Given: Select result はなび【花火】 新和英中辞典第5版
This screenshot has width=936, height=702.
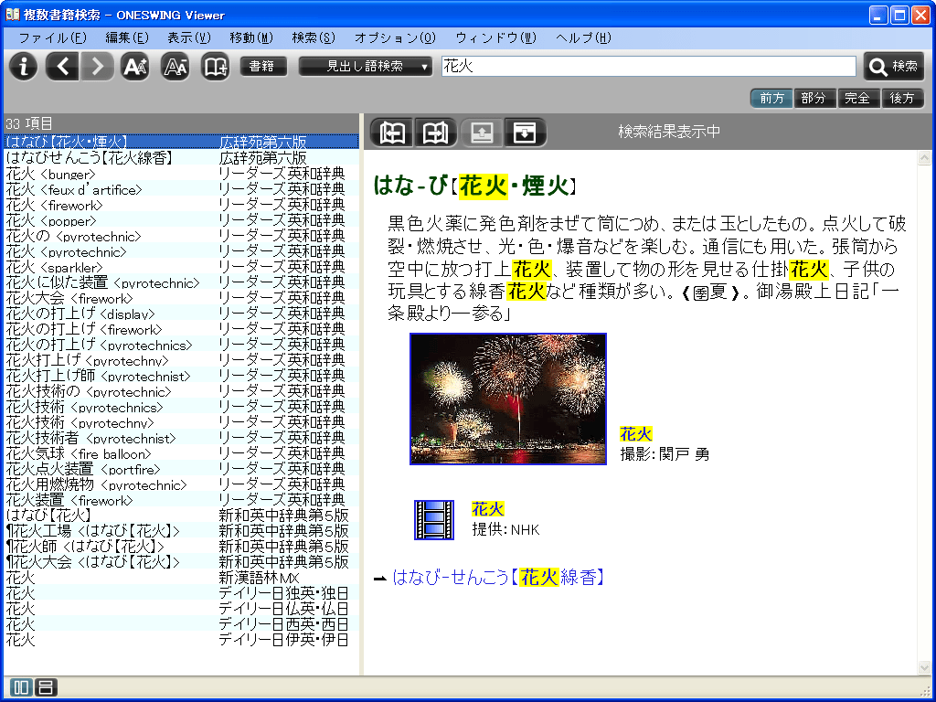Looking at the screenshot, I should [182, 516].
